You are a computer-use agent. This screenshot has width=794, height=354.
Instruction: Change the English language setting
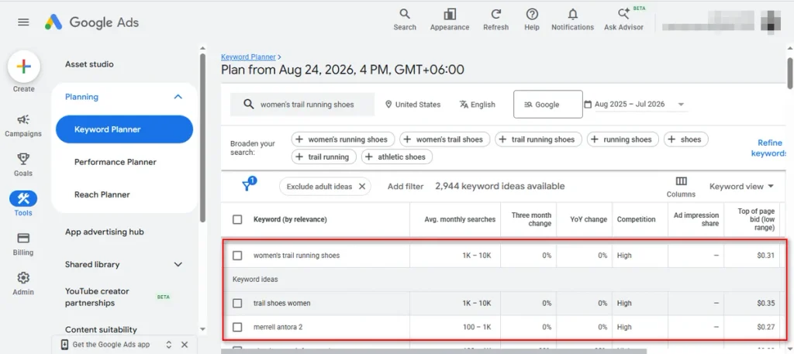point(477,105)
